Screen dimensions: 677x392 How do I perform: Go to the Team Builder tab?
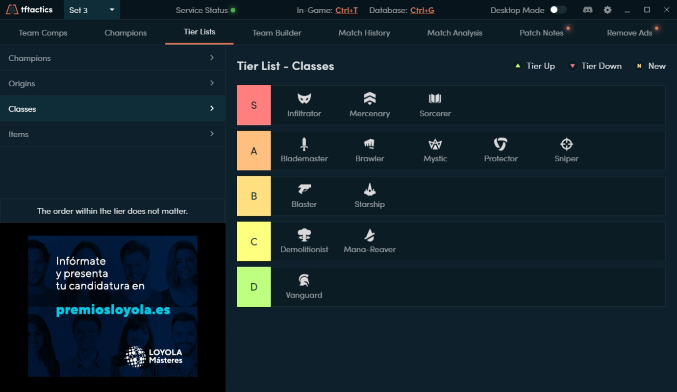click(276, 33)
